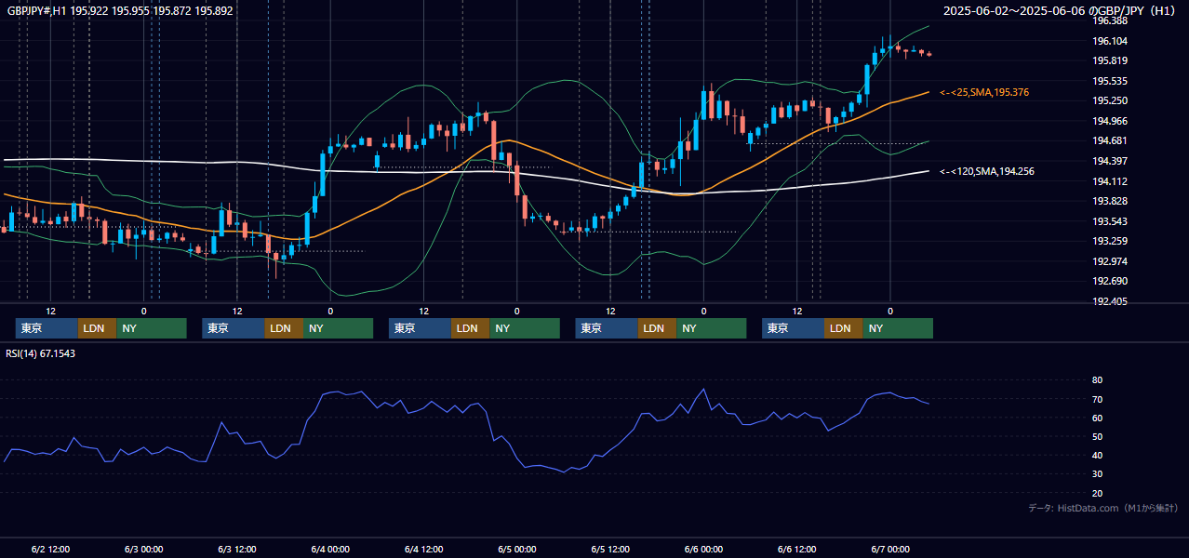Viewport: 1189px width, 558px height.
Task: Click the 120 SMA label reading 194.256
Action: [986, 171]
